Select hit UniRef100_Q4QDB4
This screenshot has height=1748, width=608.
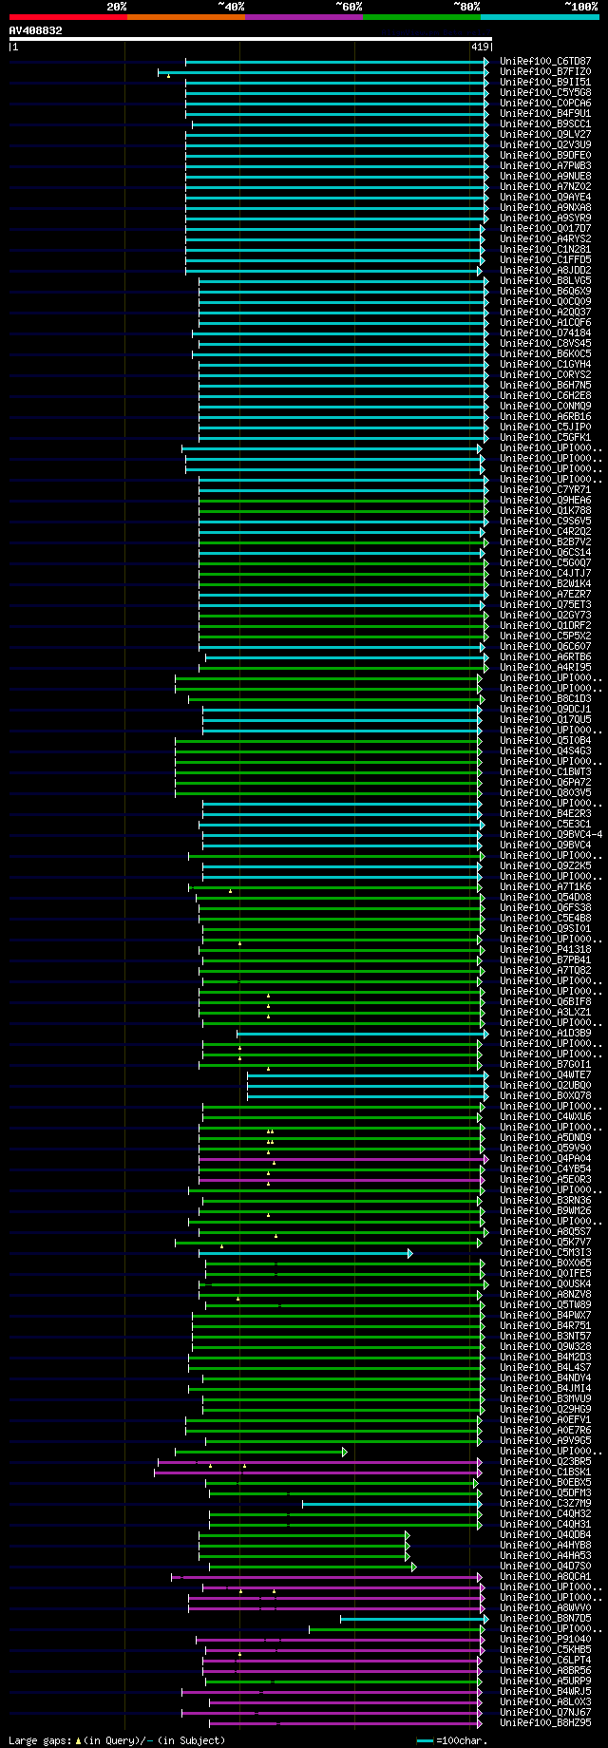545,1535
